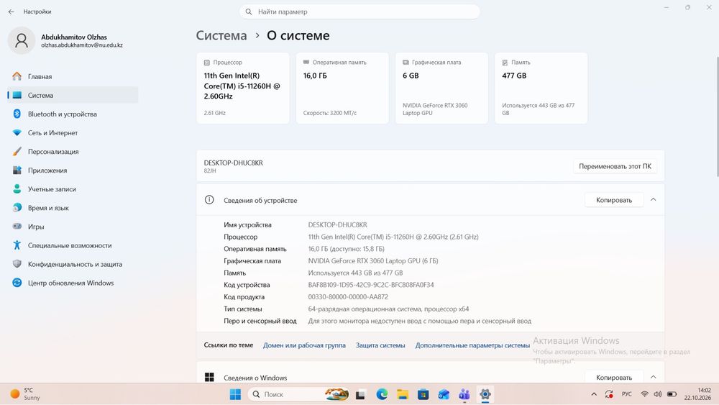Open the Приложения section
The height and width of the screenshot is (405, 719).
[x=73, y=170]
